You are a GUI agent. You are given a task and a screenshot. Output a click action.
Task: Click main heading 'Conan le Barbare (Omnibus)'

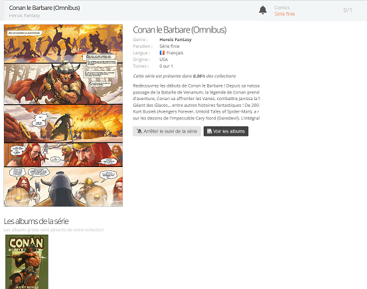(x=180, y=30)
